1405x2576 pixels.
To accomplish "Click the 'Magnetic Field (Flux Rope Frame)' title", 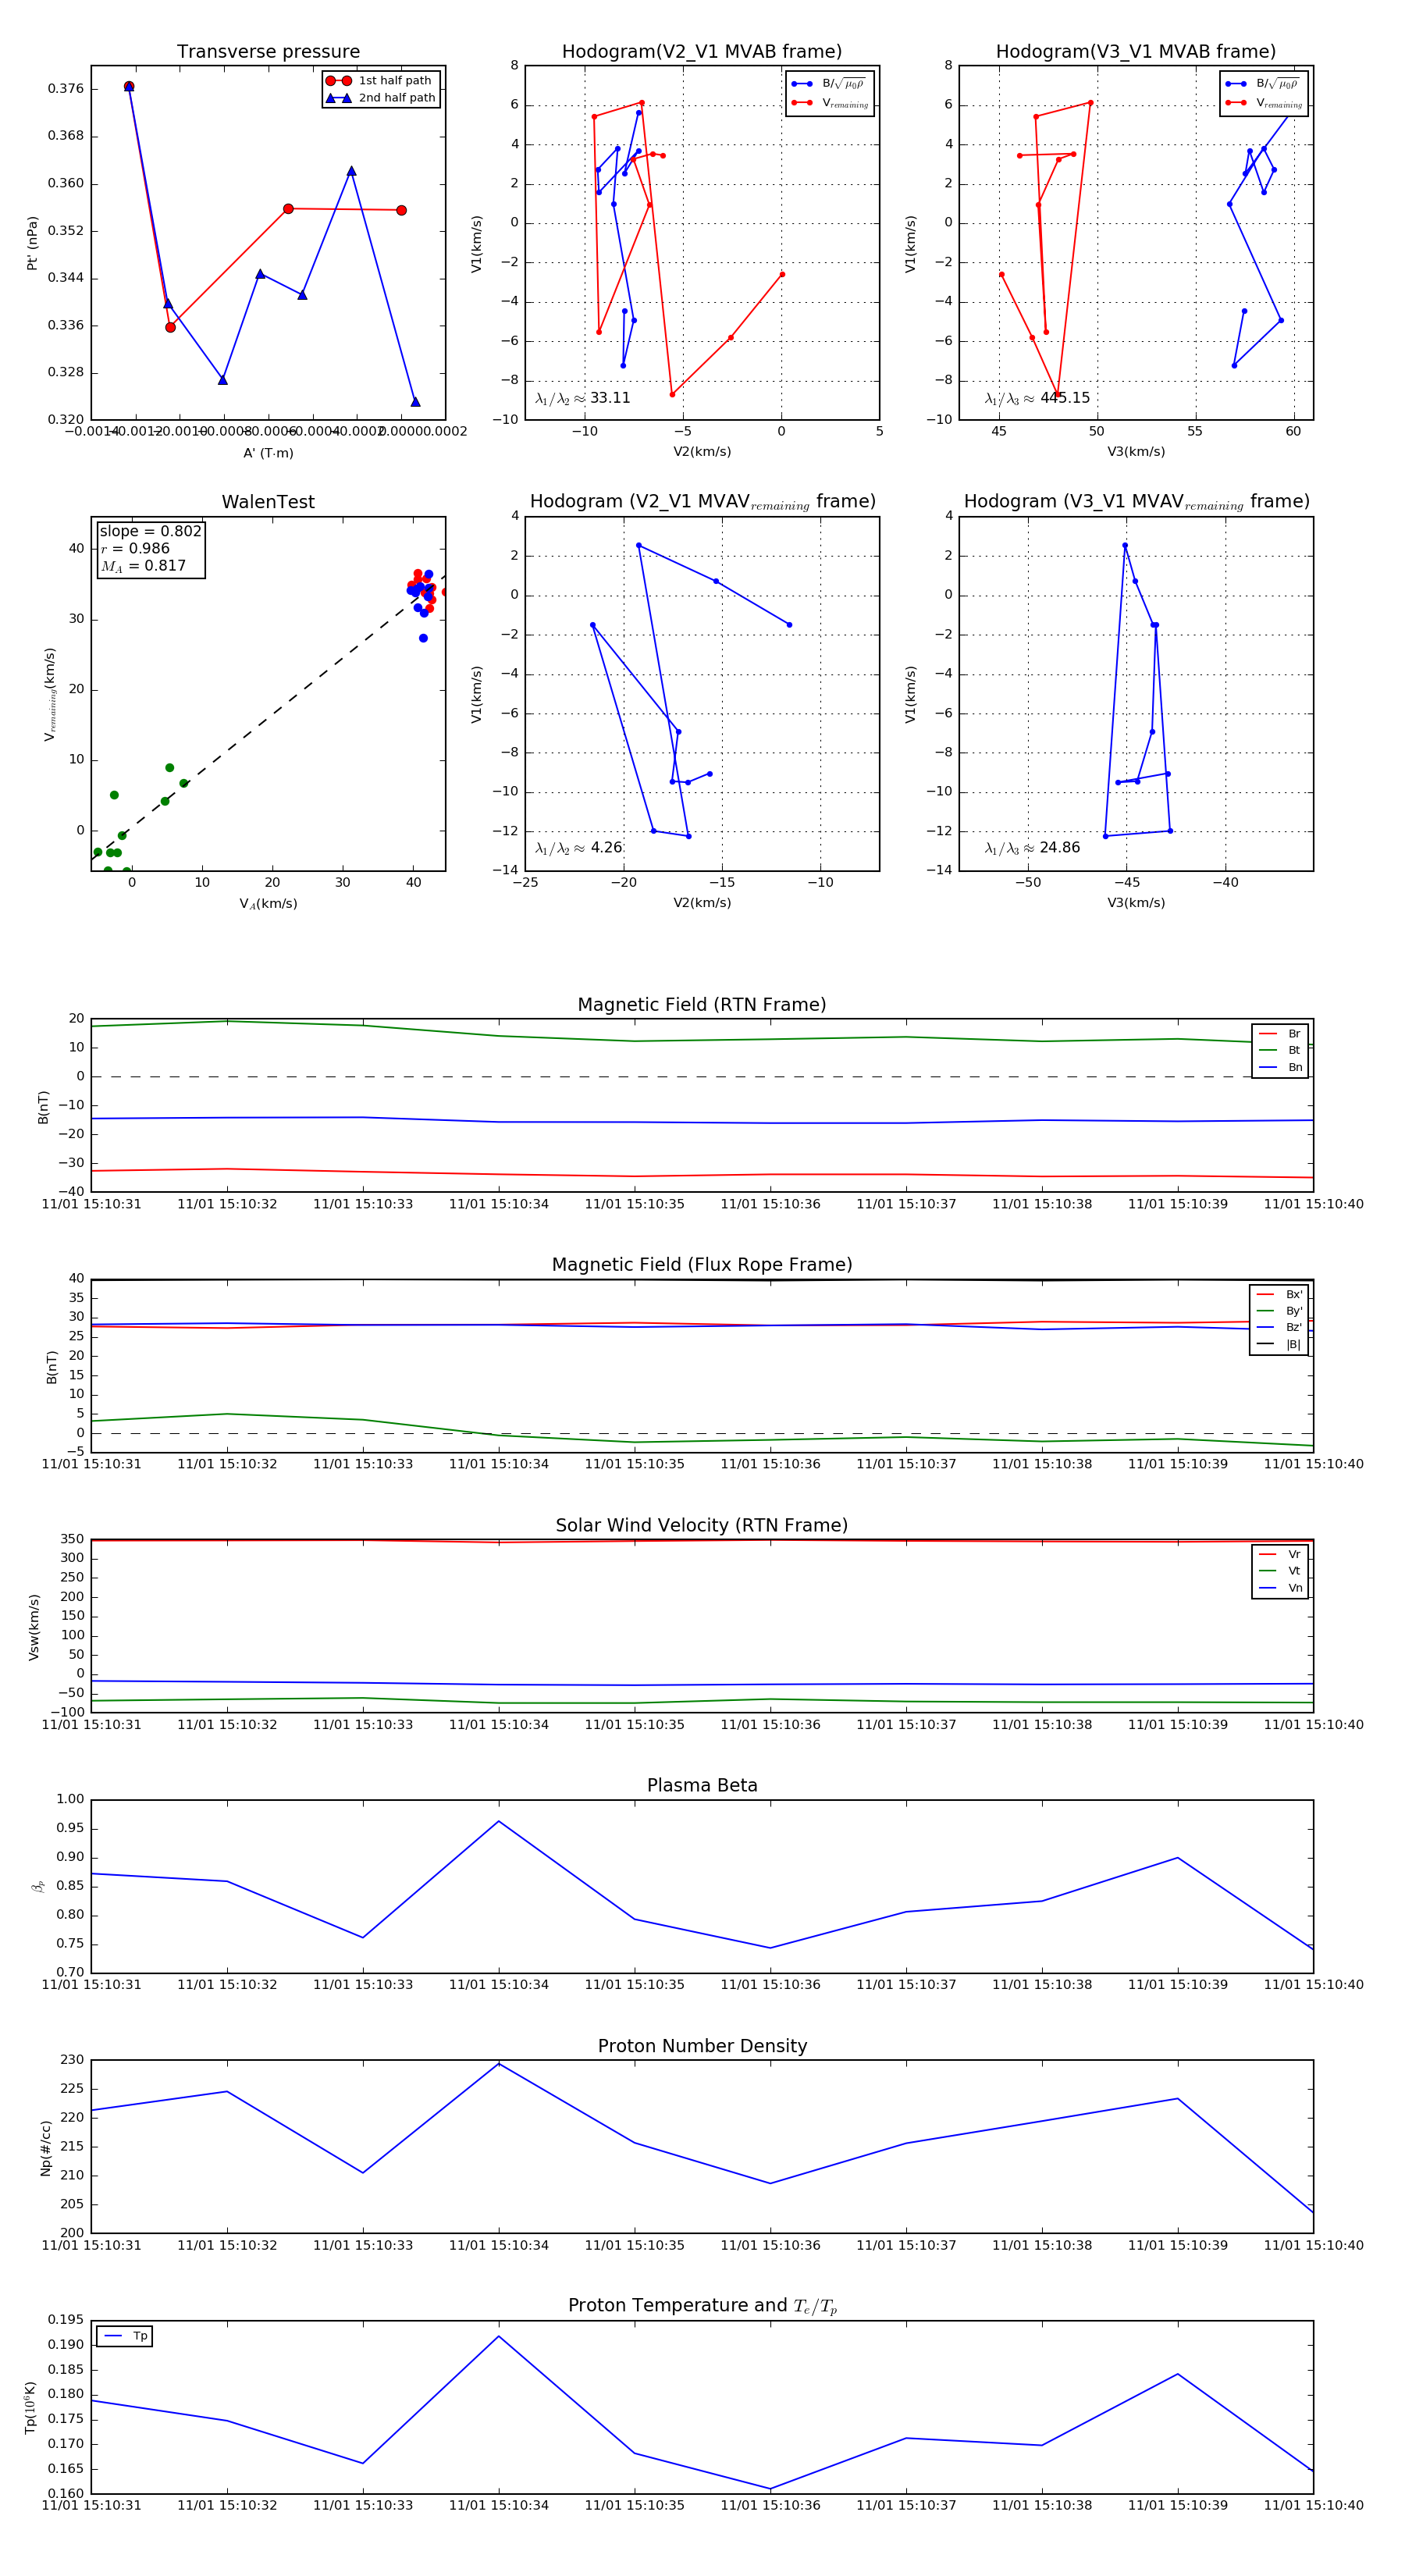I will click(x=702, y=1265).
